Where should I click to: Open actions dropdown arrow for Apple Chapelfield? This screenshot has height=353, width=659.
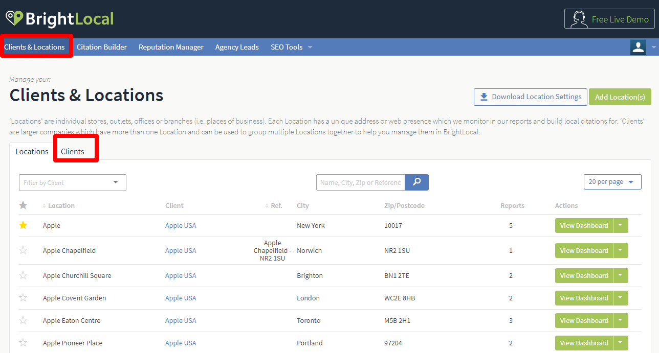(x=621, y=250)
